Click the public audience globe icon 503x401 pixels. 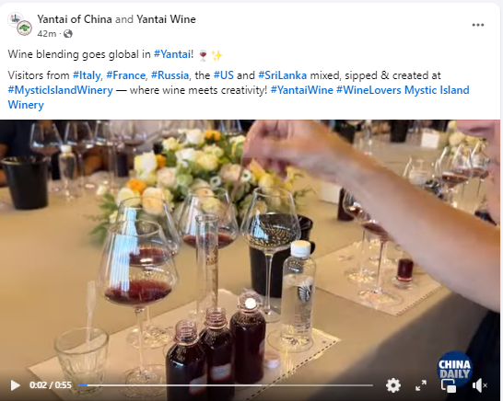(68, 34)
